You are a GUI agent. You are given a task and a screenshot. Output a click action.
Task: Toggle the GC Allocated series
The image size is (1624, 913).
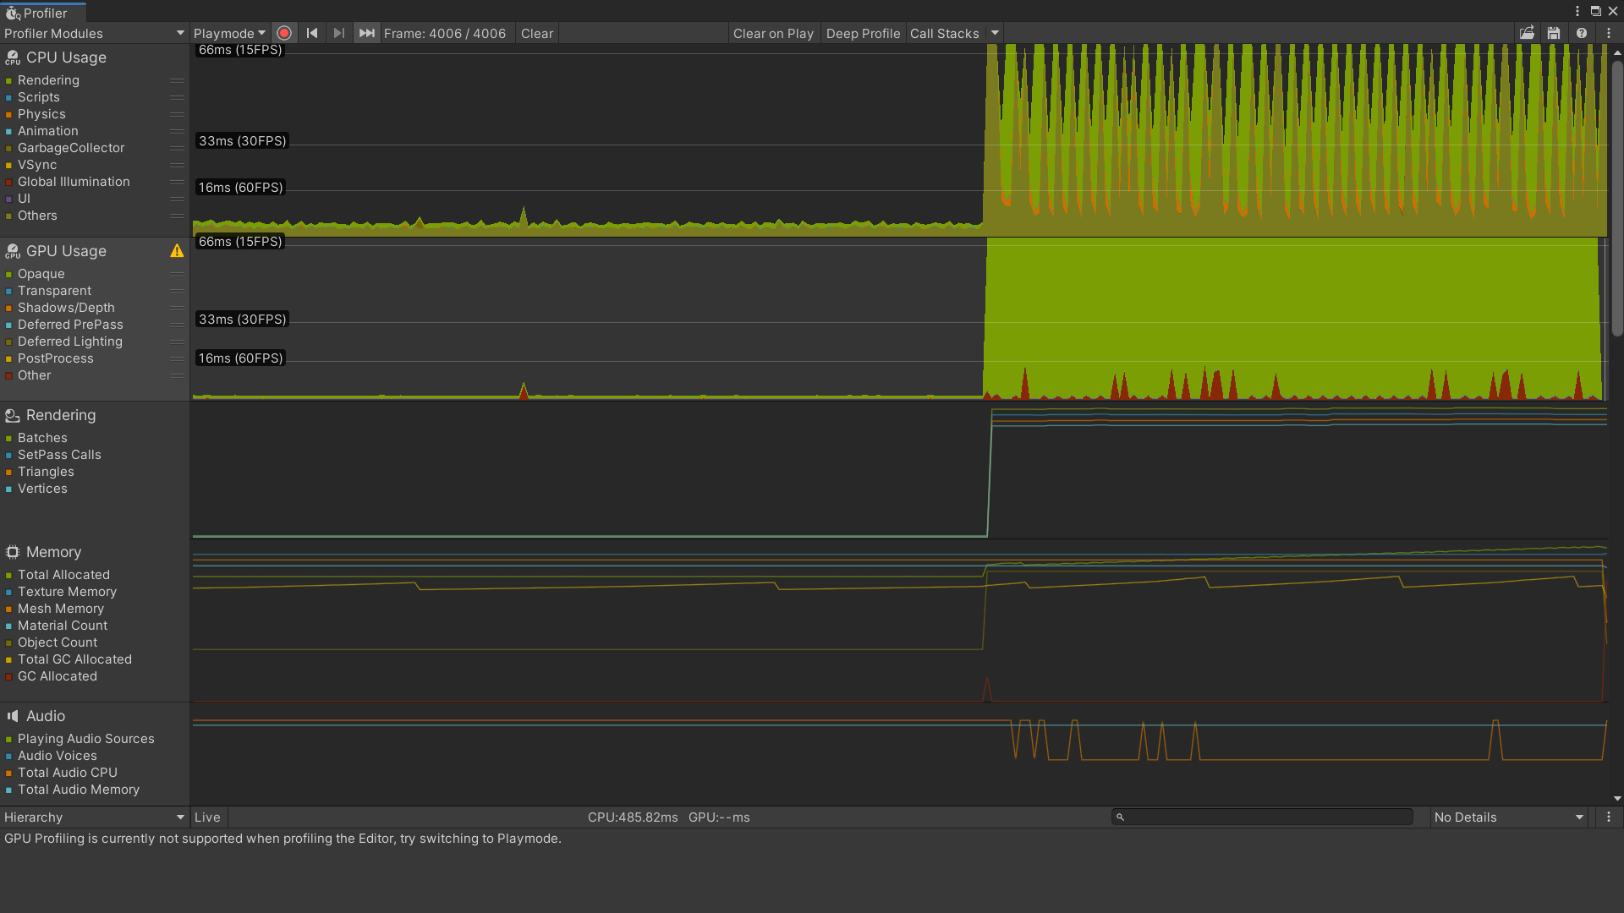click(x=57, y=676)
